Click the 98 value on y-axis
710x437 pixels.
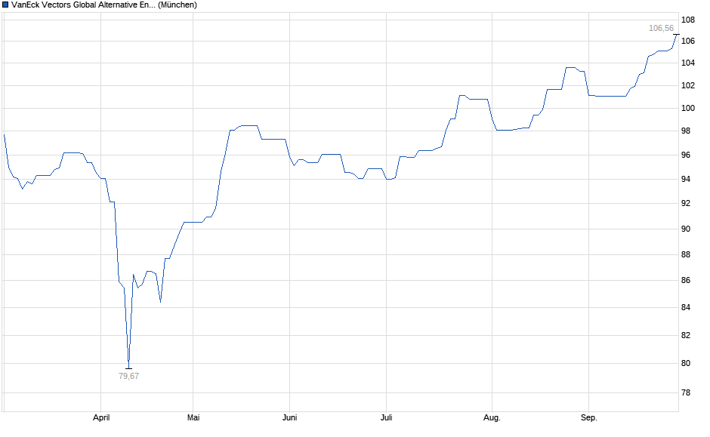coord(686,131)
